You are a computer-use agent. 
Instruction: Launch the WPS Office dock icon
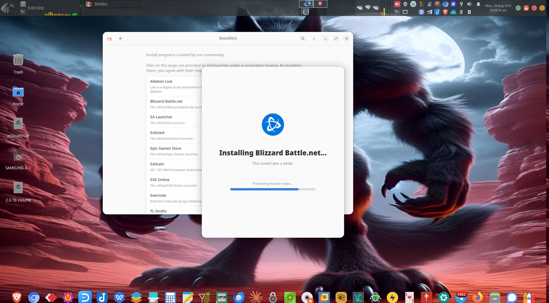pyautogui.click(x=119, y=297)
